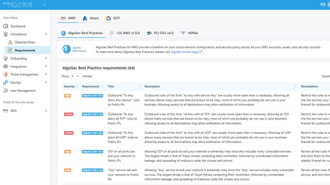This screenshot has width=330, height=185.
Task: Click the Google Cloud logo icon
Action: [x=108, y=18]
